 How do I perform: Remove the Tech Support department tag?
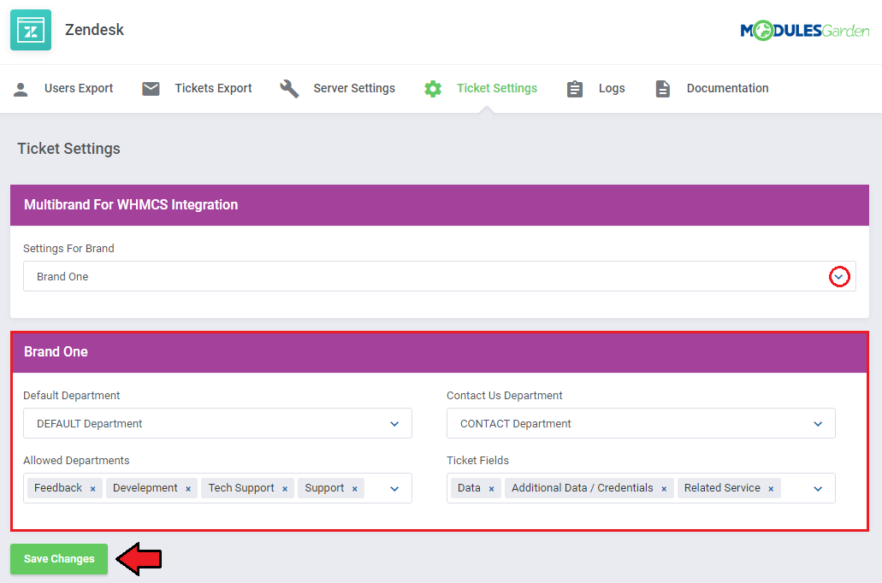pos(285,489)
